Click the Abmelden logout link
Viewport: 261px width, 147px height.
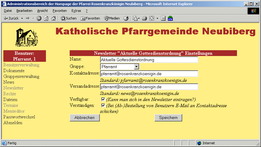pyautogui.click(x=13, y=123)
